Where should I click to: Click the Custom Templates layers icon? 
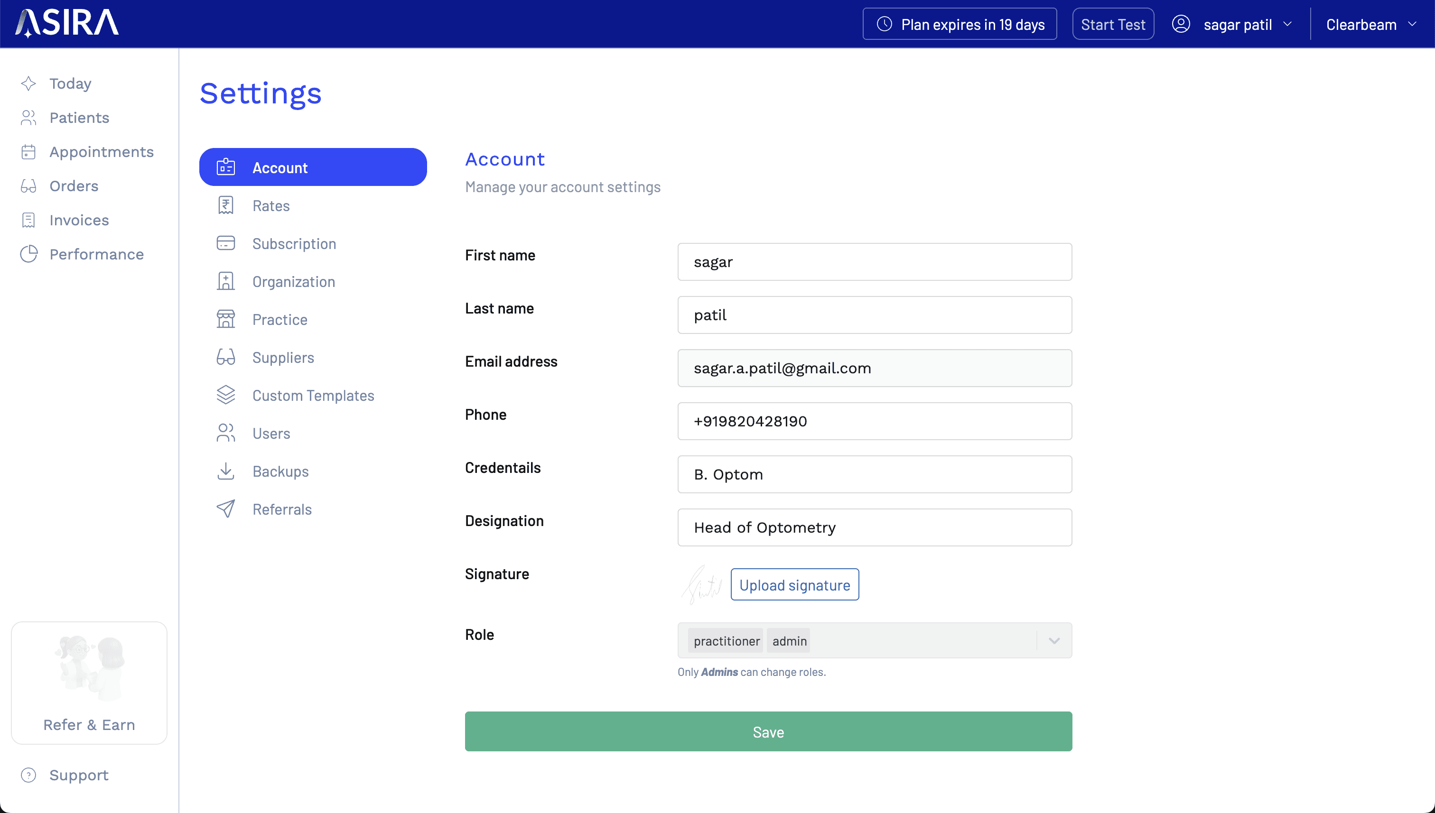226,395
